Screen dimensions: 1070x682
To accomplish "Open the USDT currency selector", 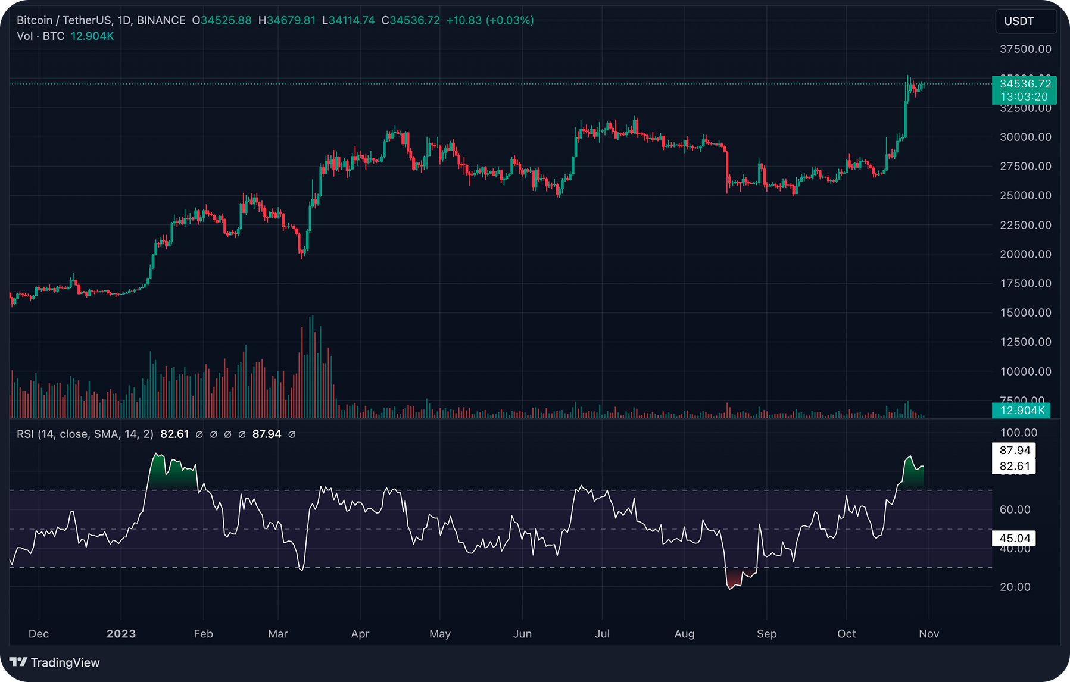I will [1026, 21].
